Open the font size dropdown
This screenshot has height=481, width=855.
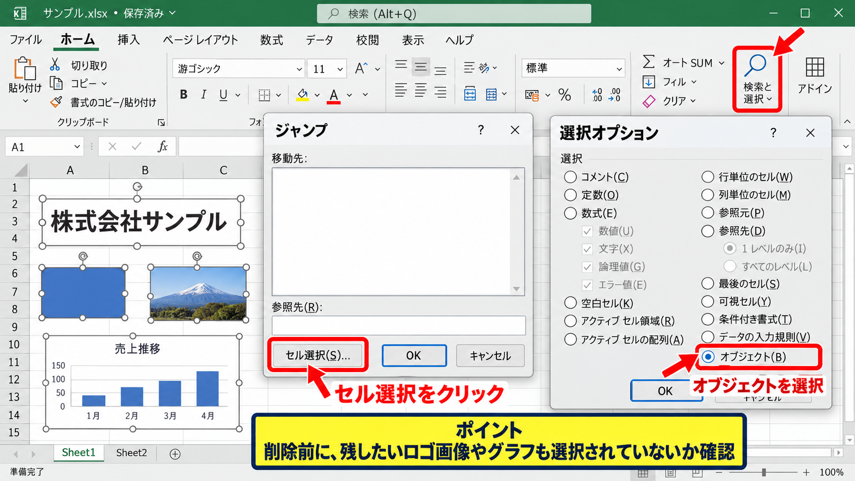pyautogui.click(x=340, y=68)
